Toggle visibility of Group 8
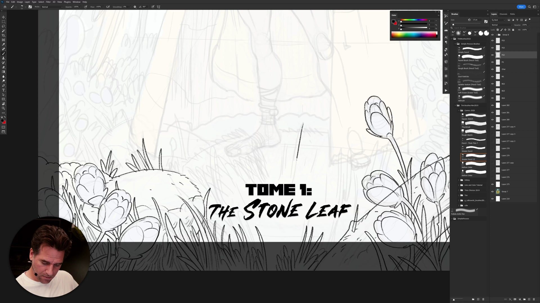The width and height of the screenshot is (540, 303). (492, 35)
